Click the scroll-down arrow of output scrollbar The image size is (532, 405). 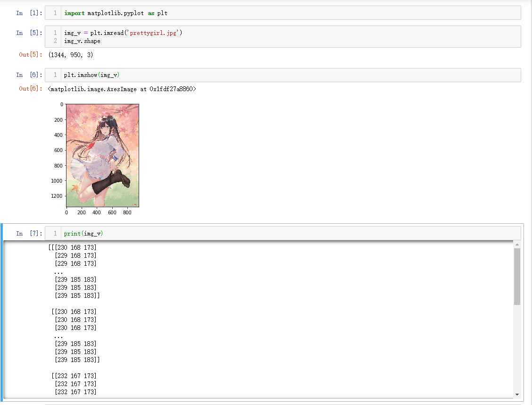click(x=517, y=394)
